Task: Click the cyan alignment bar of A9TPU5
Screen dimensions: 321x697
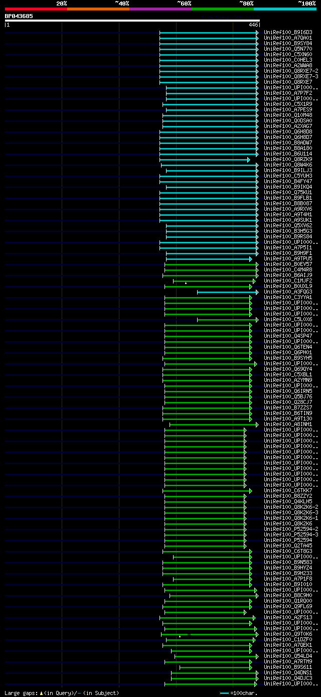Action: click(x=209, y=259)
